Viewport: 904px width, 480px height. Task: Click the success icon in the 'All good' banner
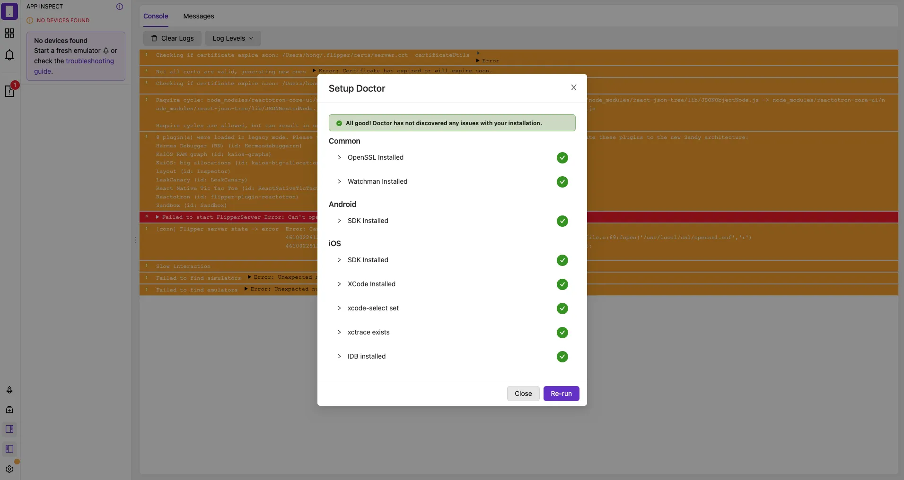click(x=339, y=123)
